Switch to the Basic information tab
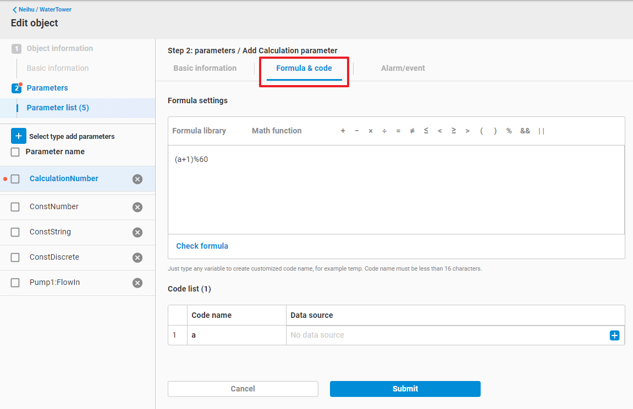 click(x=205, y=68)
